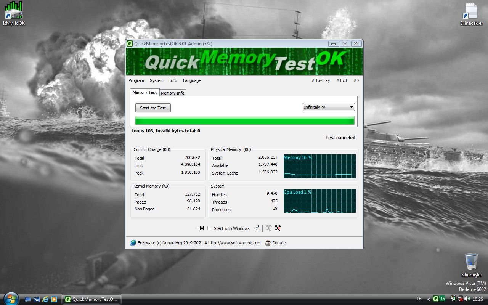Image resolution: width=488 pixels, height=305 pixels.
Task: Click Handles value 9.470
Action: pos(272,194)
